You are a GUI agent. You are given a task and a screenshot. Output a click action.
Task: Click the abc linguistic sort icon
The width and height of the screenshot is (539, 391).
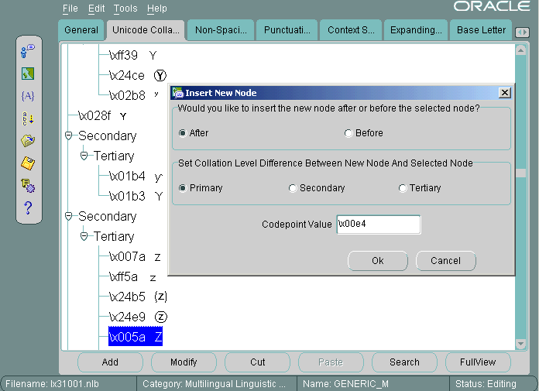coord(28,118)
